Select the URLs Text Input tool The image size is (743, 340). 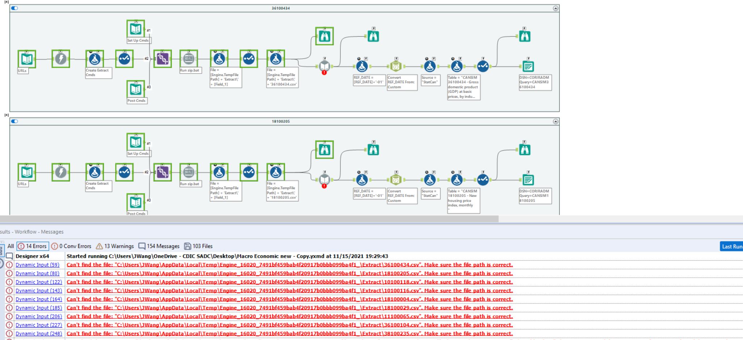pos(27,59)
